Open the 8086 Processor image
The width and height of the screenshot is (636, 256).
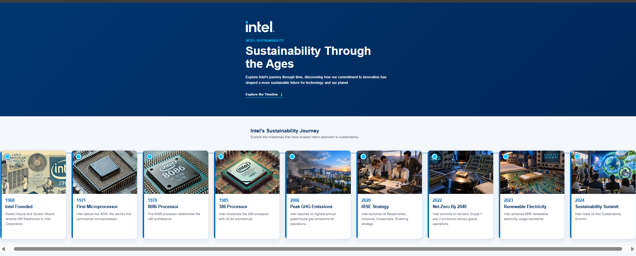[176, 172]
